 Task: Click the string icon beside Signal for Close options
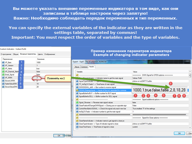click(77, 118)
